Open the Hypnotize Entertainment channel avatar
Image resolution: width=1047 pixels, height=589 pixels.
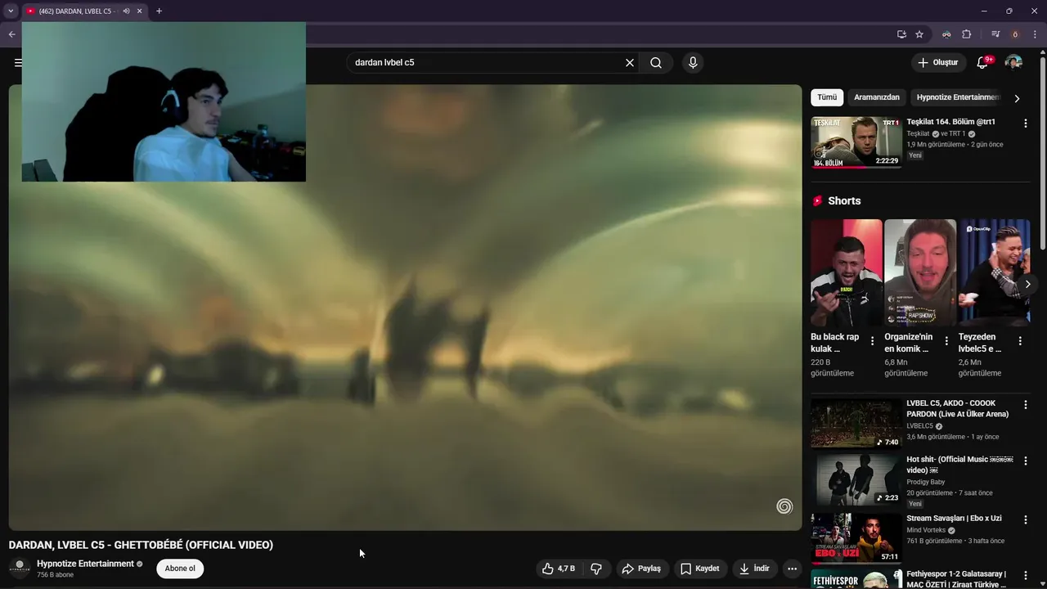tap(20, 568)
